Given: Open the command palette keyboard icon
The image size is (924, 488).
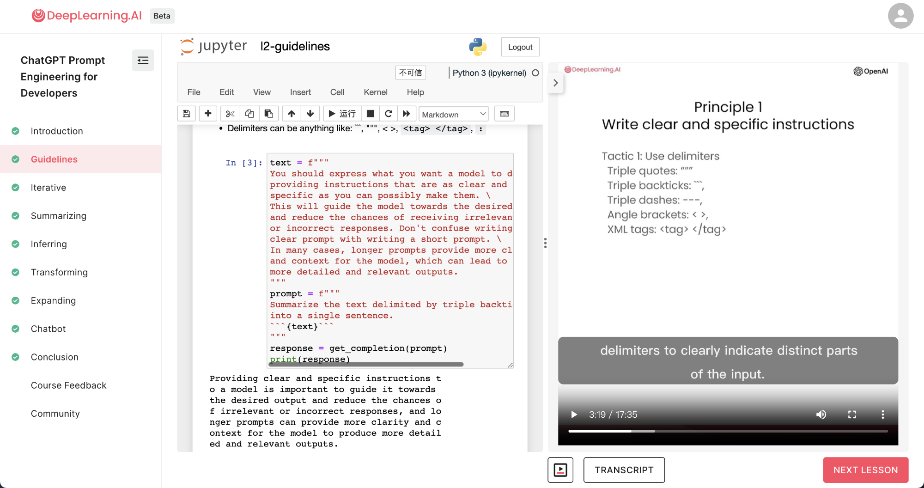Looking at the screenshot, I should (505, 114).
